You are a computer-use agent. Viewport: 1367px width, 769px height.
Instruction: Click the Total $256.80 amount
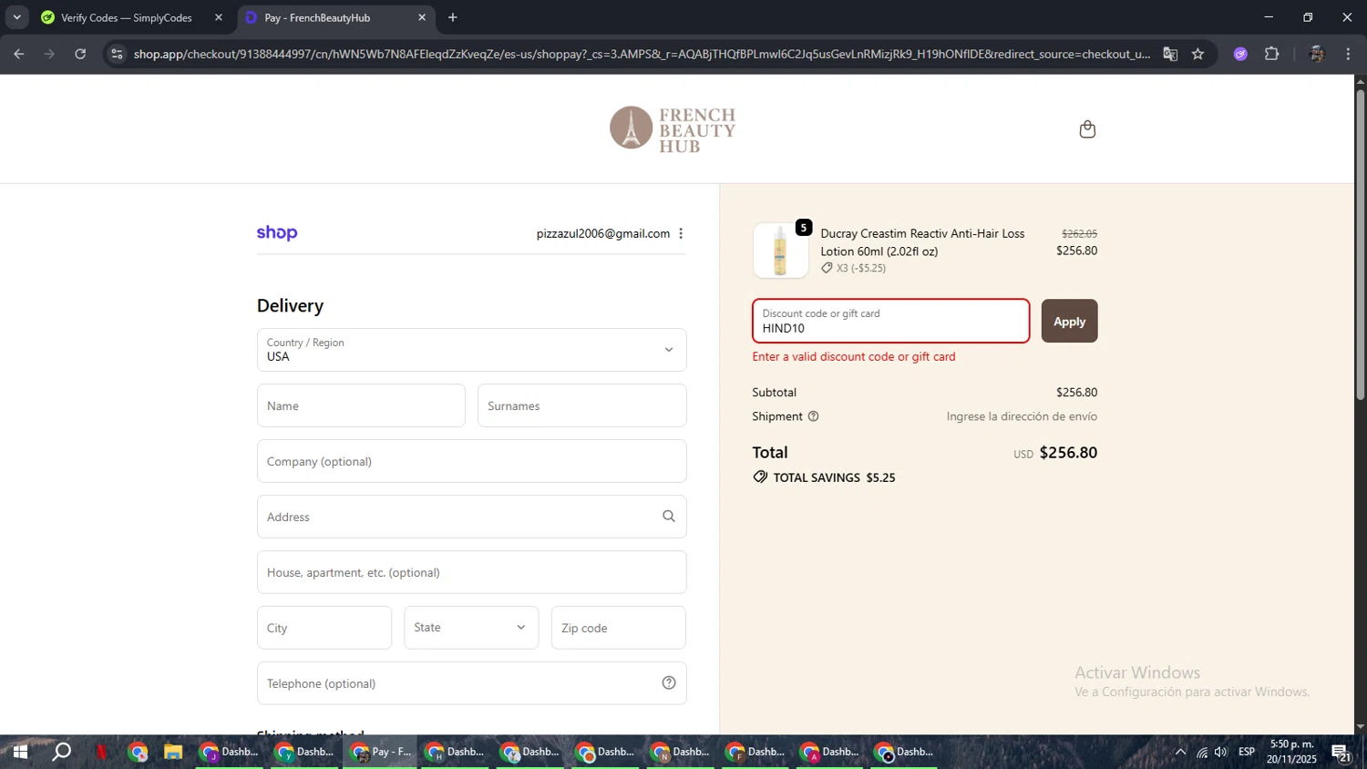point(1068,453)
